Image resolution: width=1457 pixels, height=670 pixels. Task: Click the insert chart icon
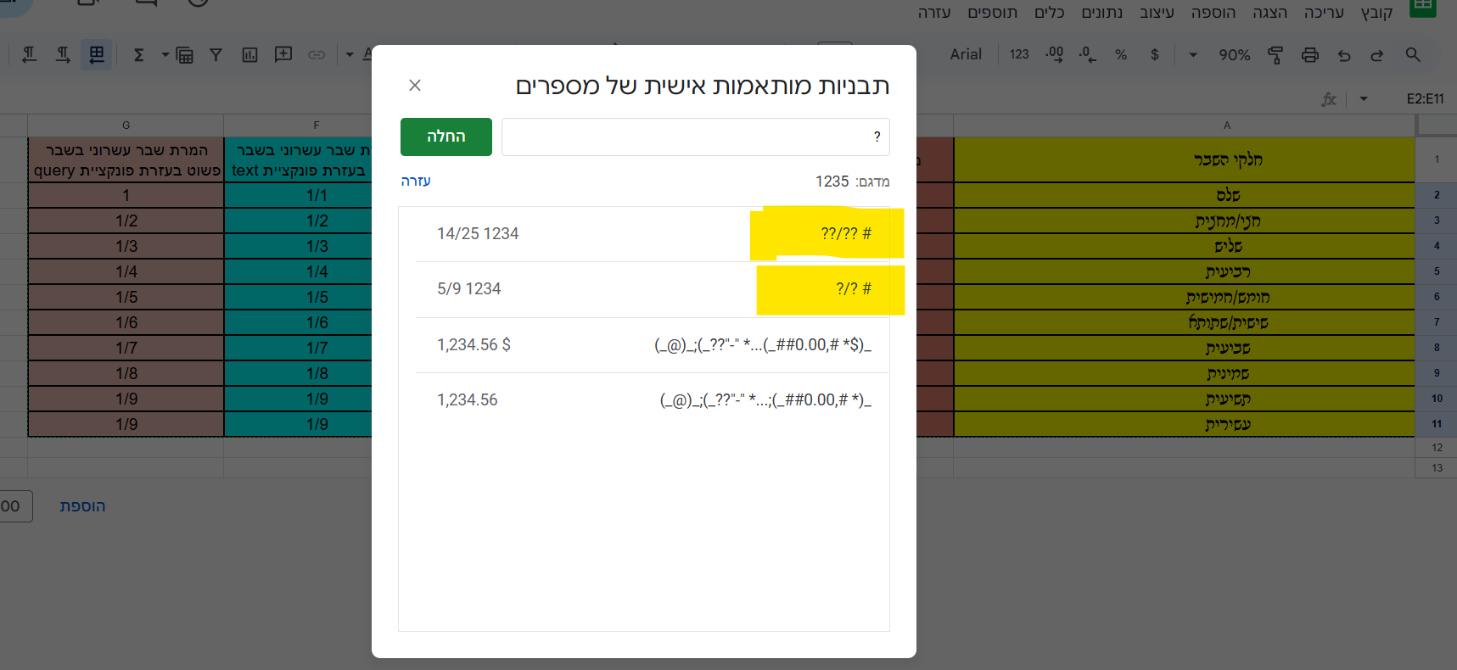249,55
